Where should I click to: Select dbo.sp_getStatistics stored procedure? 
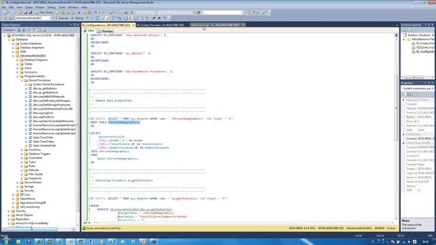click(x=45, y=88)
